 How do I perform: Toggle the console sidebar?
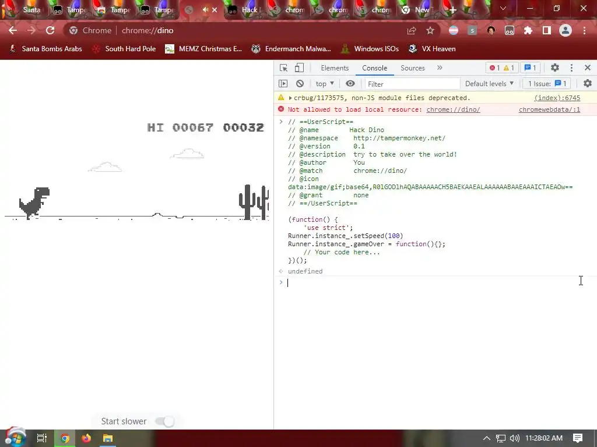(283, 84)
